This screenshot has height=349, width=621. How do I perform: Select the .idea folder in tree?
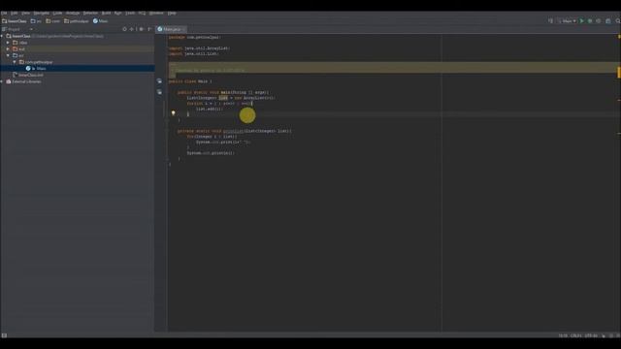(x=20, y=43)
